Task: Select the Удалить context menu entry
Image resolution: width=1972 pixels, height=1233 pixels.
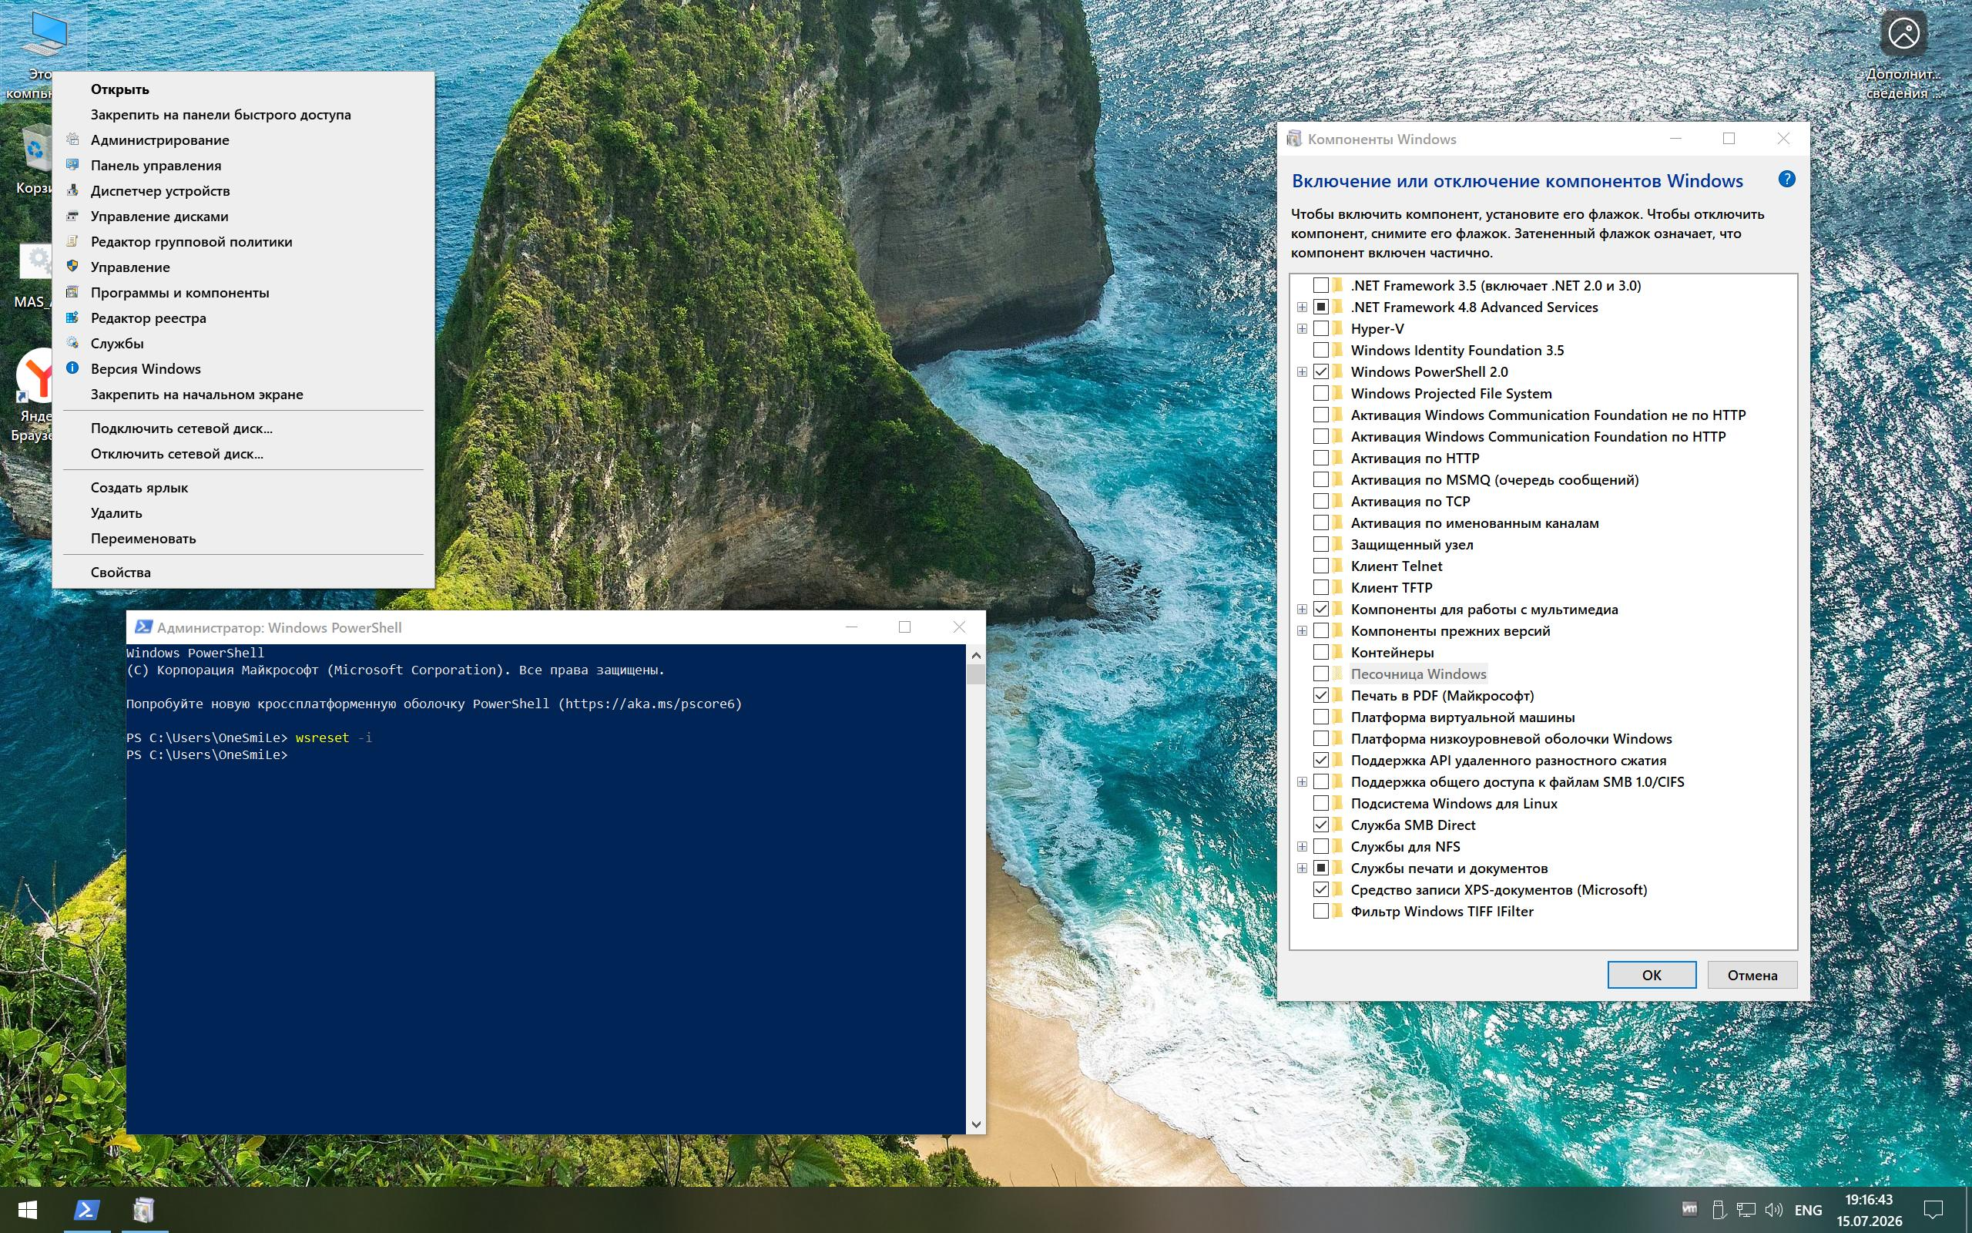Action: coord(243,513)
